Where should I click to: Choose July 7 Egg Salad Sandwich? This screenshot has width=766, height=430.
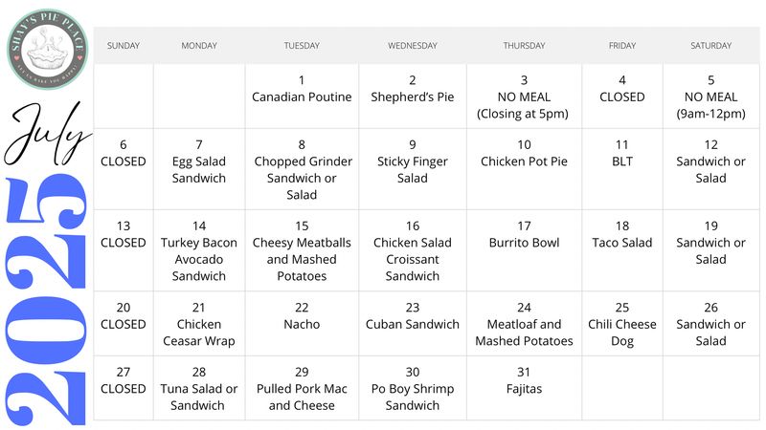click(x=199, y=169)
